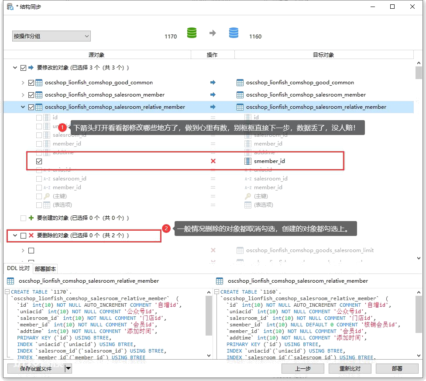Uncheck oscshop_lionfish_comshop_salesroom_member table checkbox
Viewport: 426px width, 381px height.
coord(31,95)
